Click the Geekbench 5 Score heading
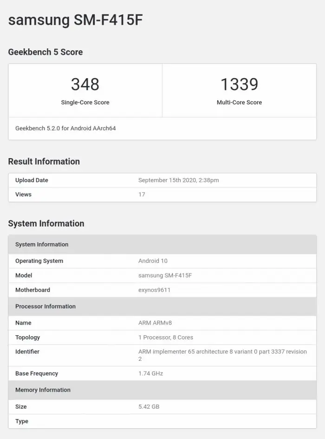Screen dimensions: 325x439 (45, 52)
